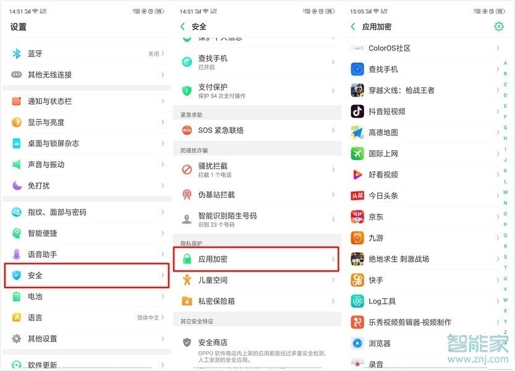Open 儿童空间 using its arrow

[x=334, y=280]
